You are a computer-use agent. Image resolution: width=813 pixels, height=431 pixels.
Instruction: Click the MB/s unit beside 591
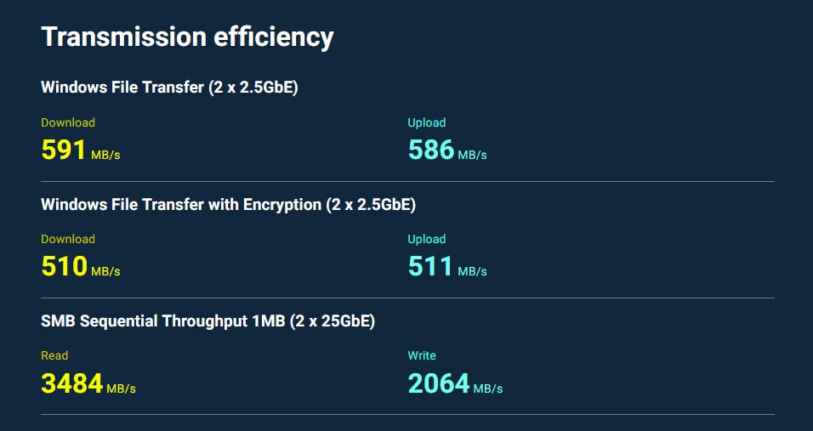coord(105,156)
